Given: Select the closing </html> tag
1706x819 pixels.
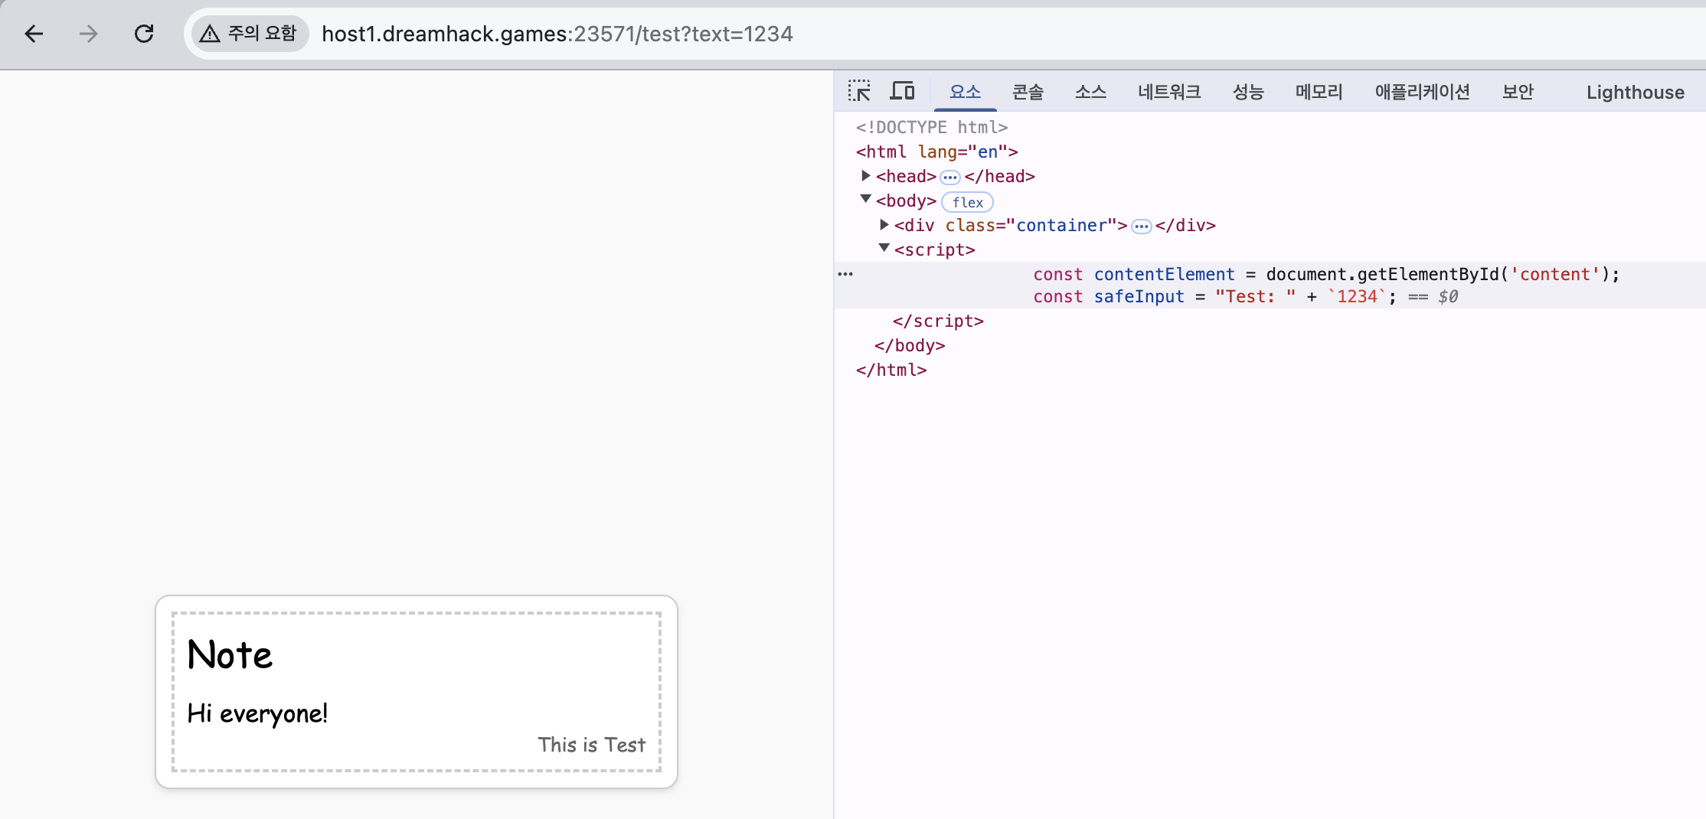Looking at the screenshot, I should point(891,370).
